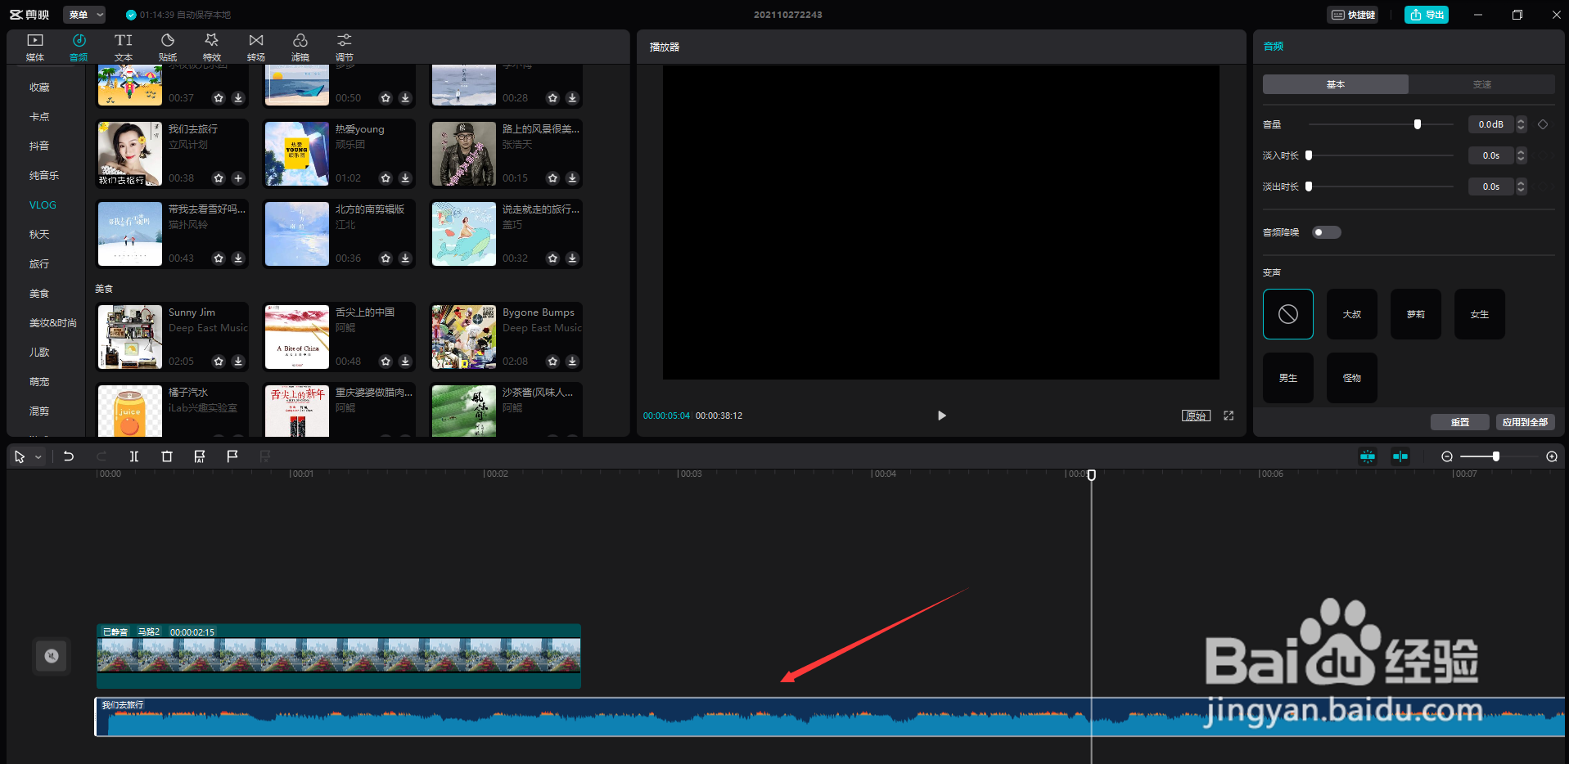Preview the 橘子汽水 track thumbnail
Screen dimensions: 1569x764
tap(130, 411)
